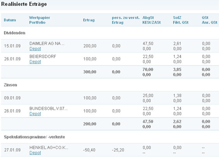
Task: Click the pers. zu verst. Ertrag header
Action: point(125,20)
